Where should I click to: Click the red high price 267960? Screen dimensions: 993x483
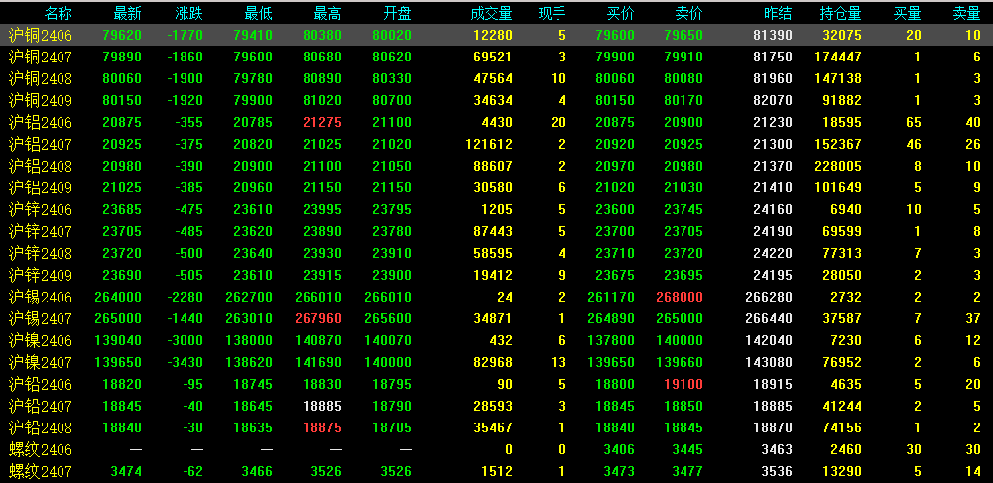tap(318, 318)
